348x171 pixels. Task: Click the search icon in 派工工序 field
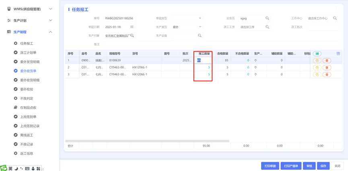[267, 27]
